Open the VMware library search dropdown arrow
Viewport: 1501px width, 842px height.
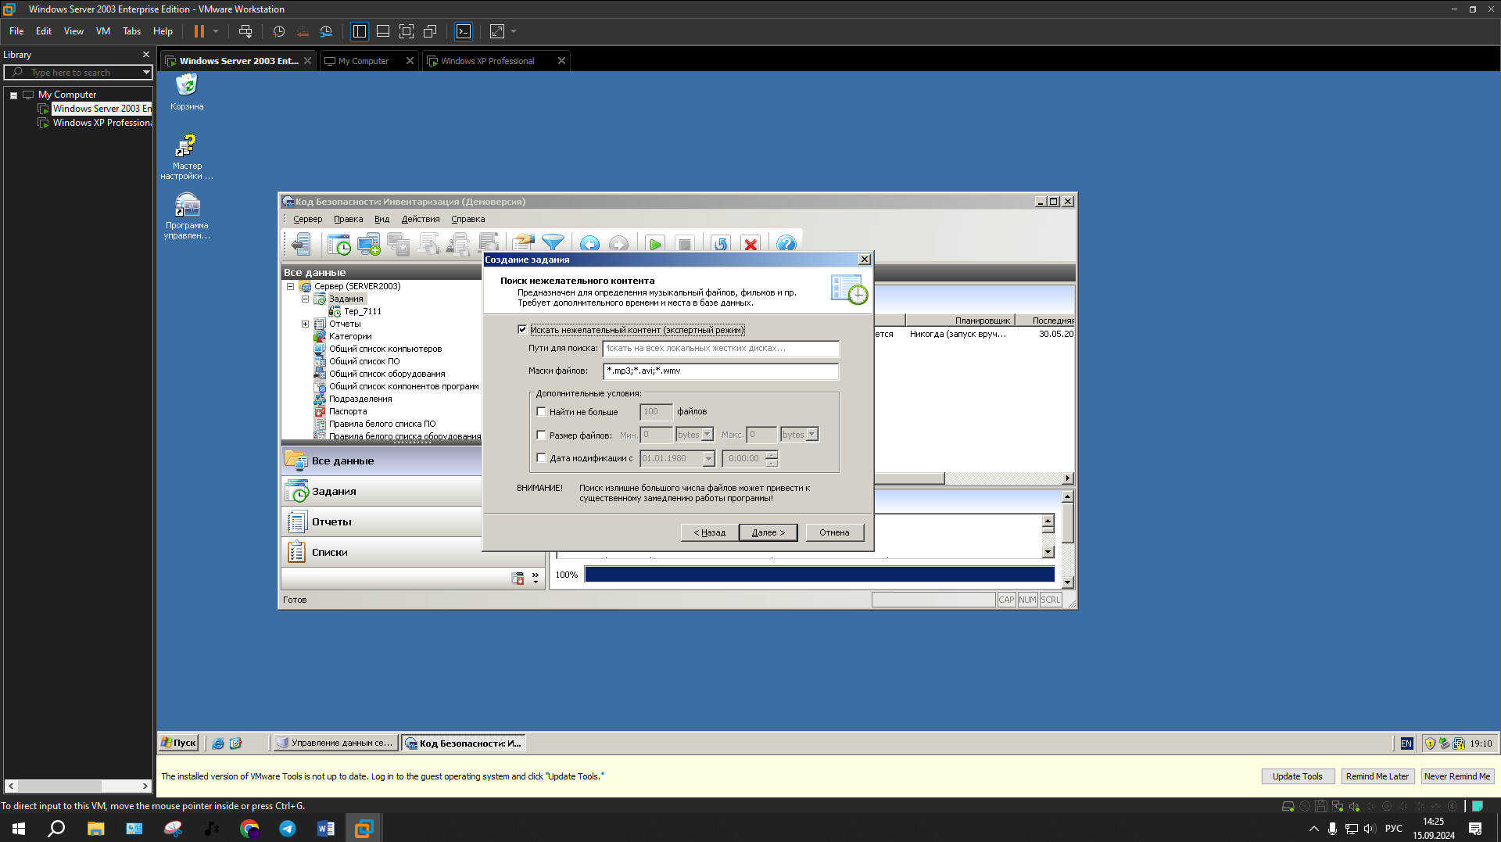pos(146,73)
